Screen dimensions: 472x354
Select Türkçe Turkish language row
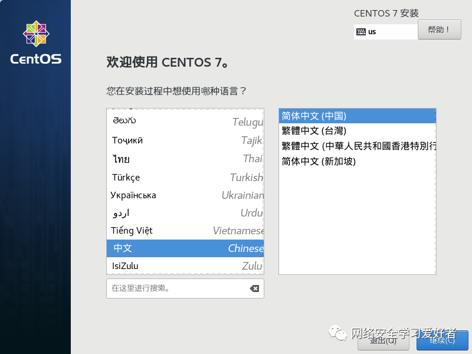coord(185,178)
